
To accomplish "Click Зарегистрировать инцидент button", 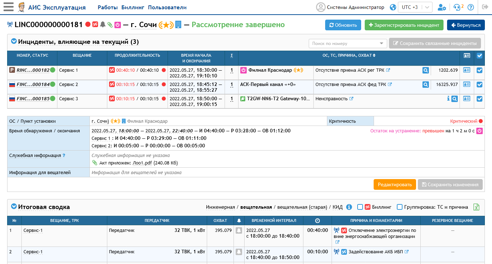I will coord(404,25).
